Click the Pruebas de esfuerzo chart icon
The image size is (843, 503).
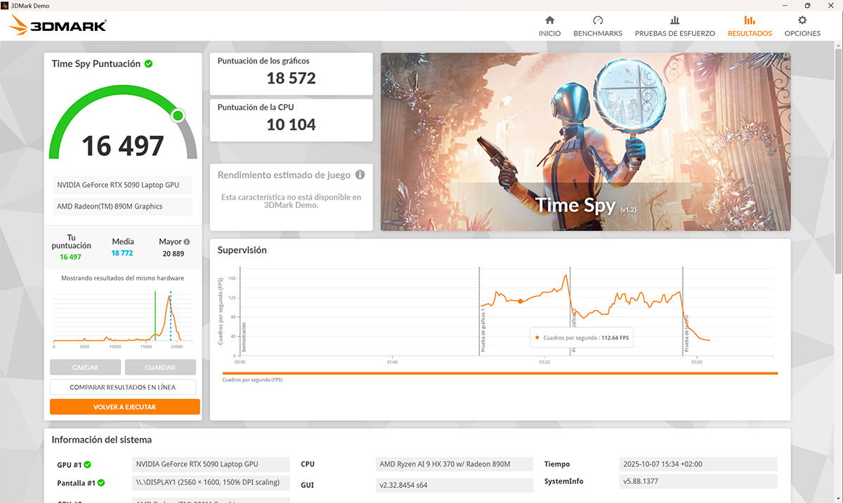(x=674, y=20)
